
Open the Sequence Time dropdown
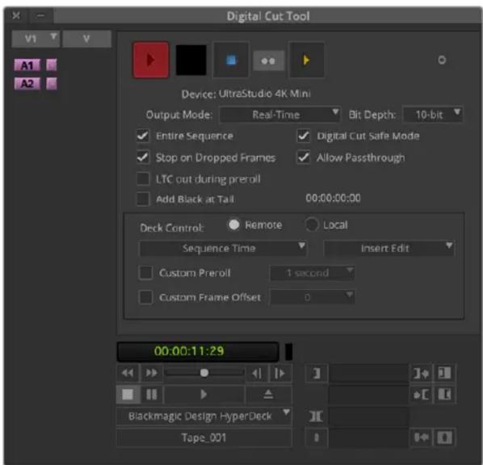(x=223, y=248)
